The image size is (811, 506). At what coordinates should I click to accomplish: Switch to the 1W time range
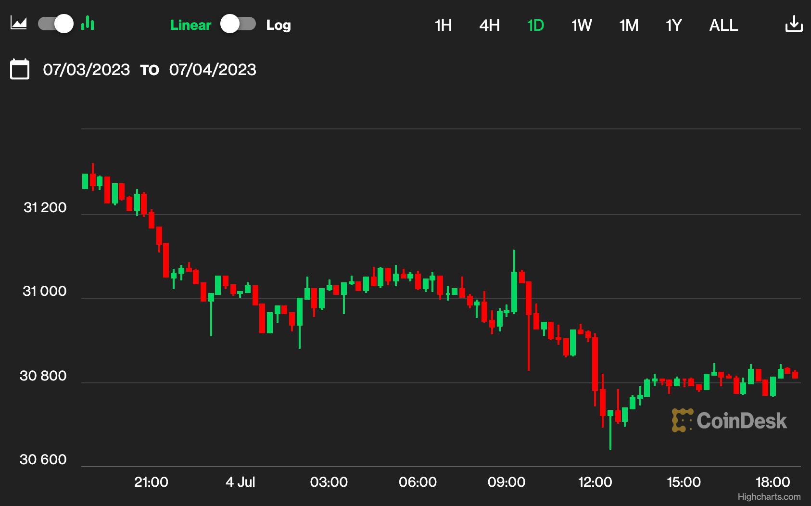[582, 25]
